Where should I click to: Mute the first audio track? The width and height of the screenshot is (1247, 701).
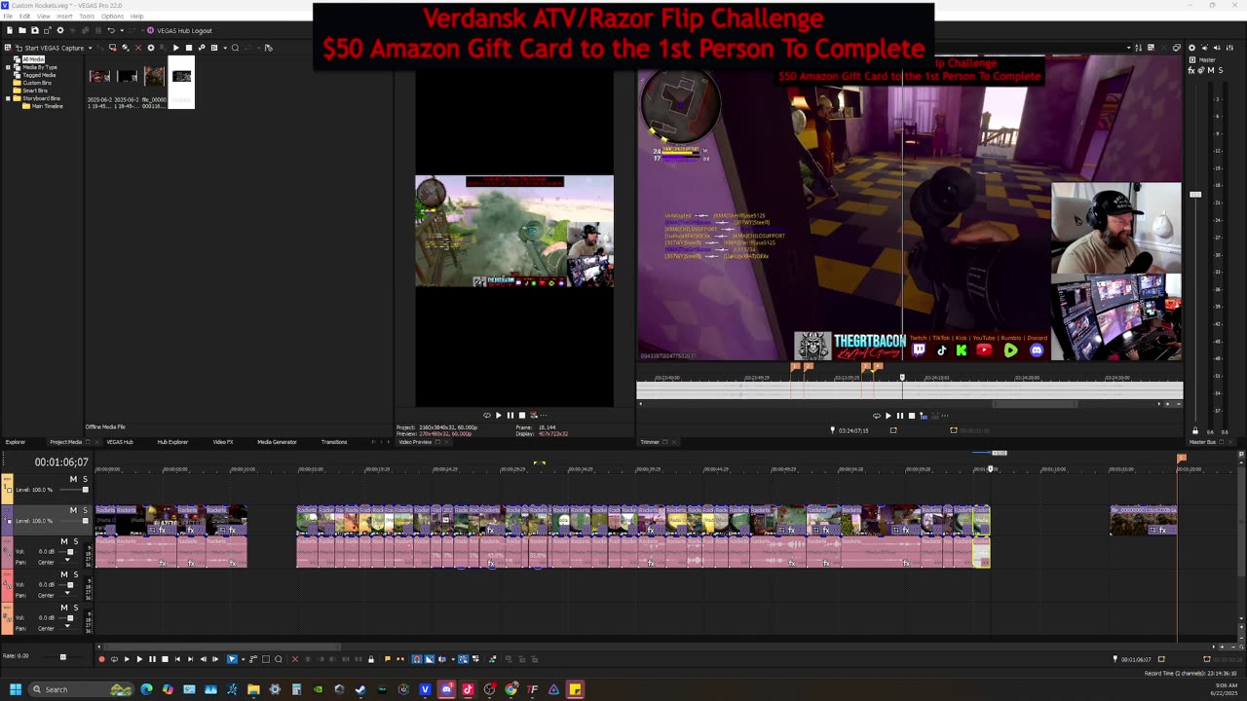(64, 541)
